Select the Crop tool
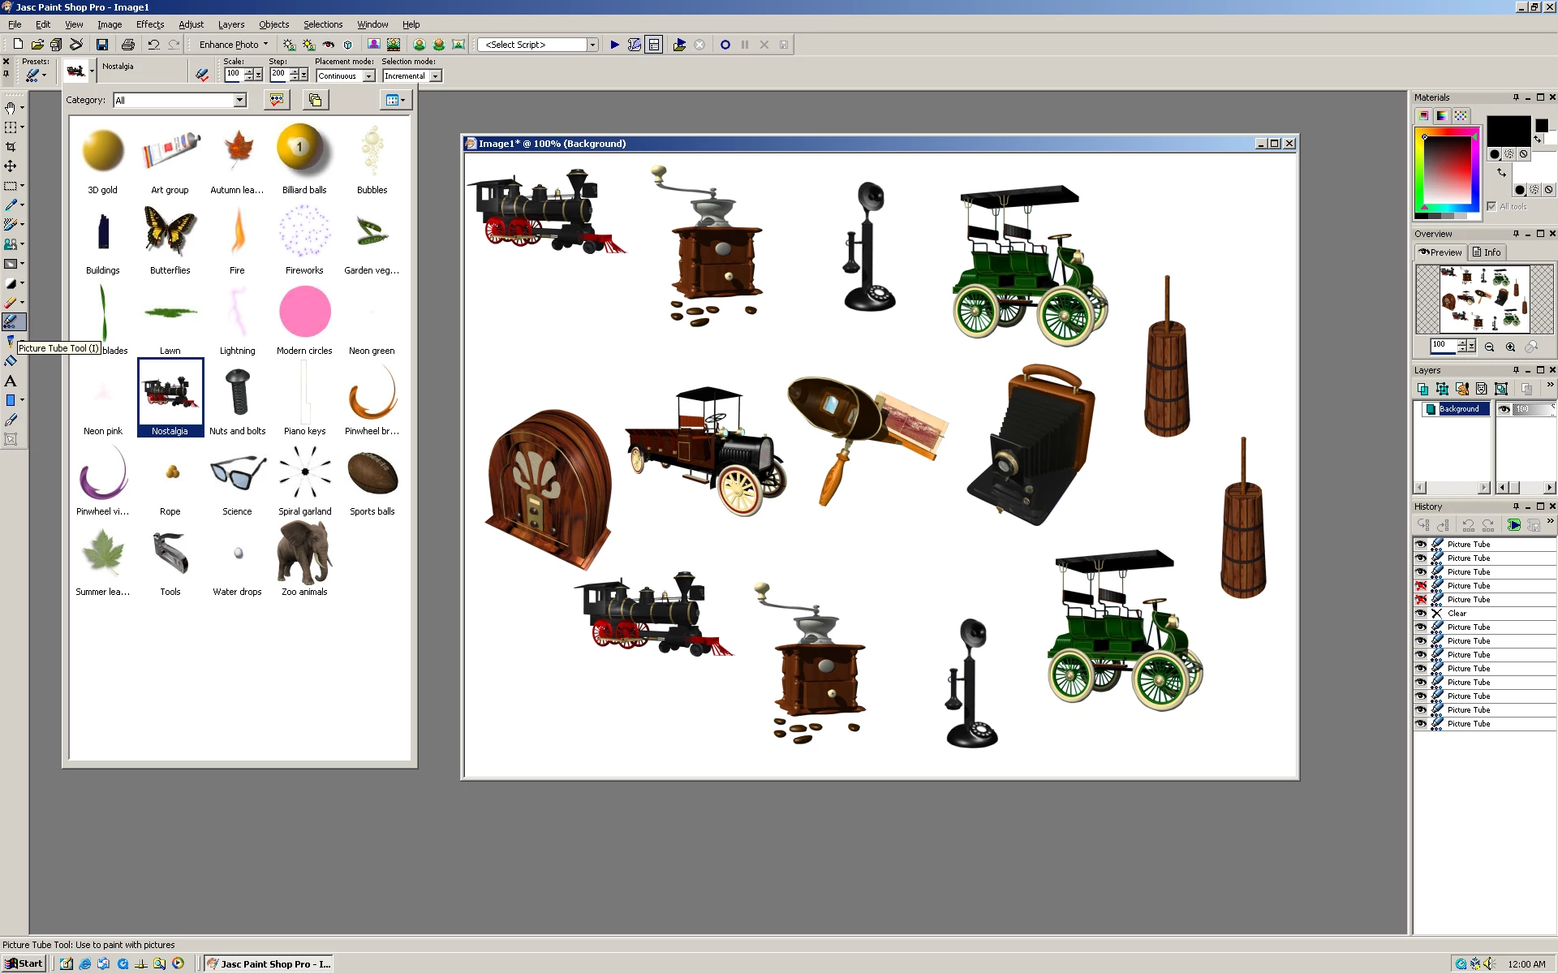Viewport: 1558px width, 974px height. coord(11,147)
